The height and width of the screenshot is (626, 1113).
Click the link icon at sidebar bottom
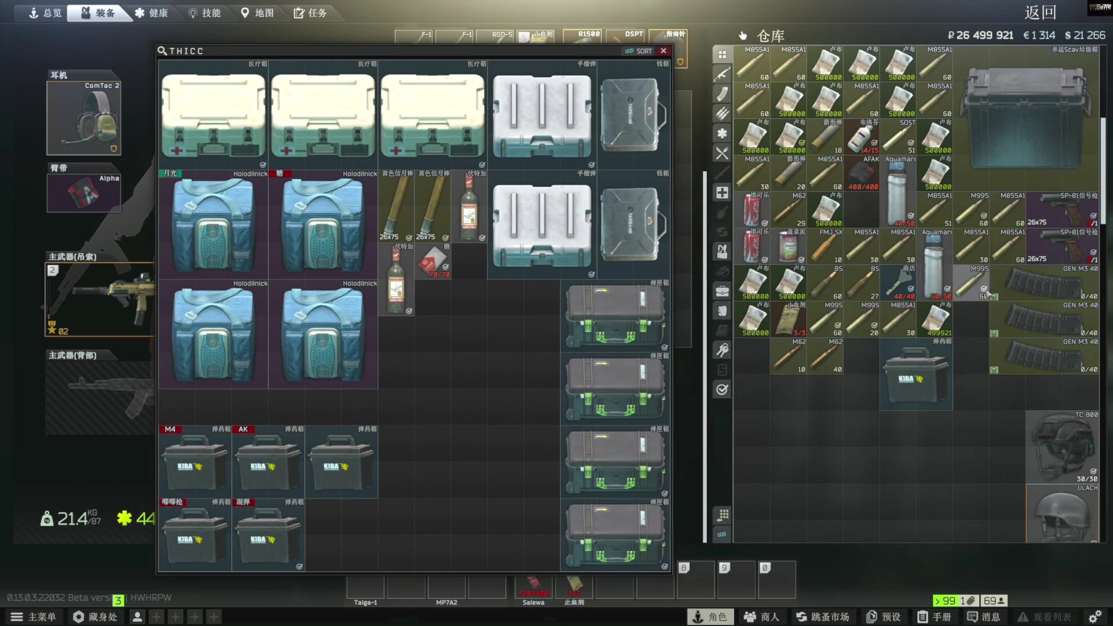(722, 534)
